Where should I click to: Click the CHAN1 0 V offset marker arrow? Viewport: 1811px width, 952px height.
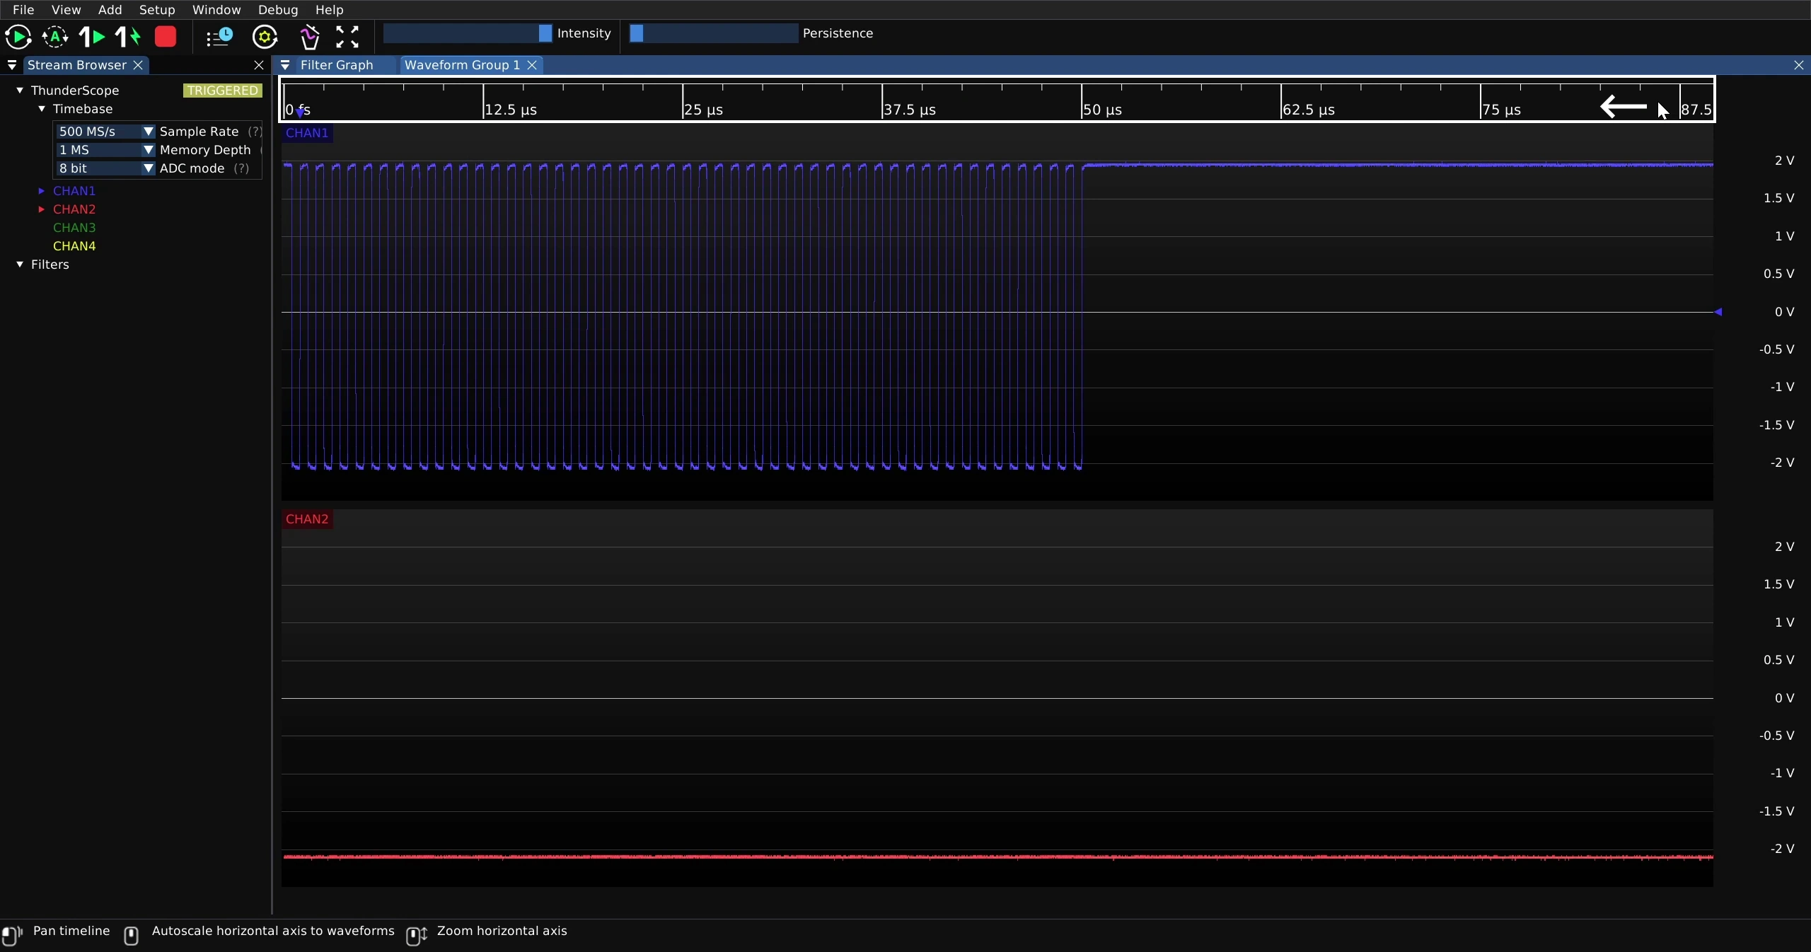pos(1718,312)
